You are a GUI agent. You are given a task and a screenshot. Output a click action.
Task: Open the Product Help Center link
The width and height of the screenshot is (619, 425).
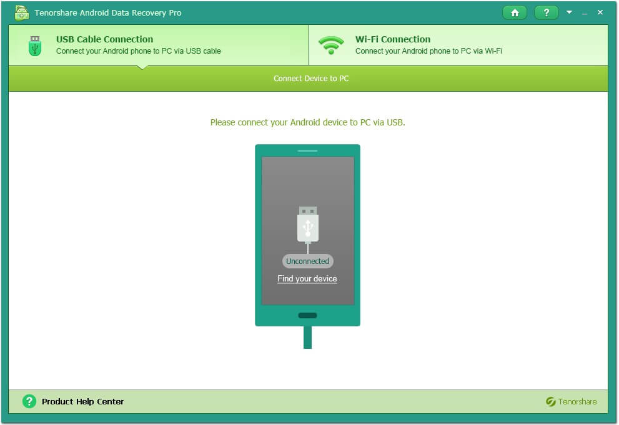click(x=82, y=401)
